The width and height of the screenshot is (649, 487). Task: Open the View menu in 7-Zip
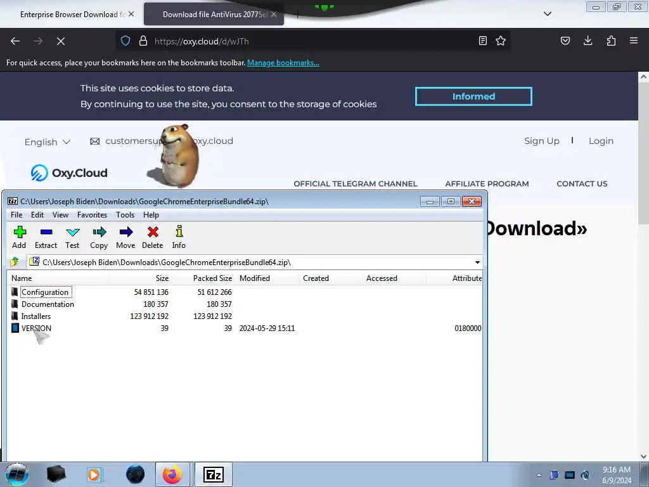pyautogui.click(x=60, y=215)
